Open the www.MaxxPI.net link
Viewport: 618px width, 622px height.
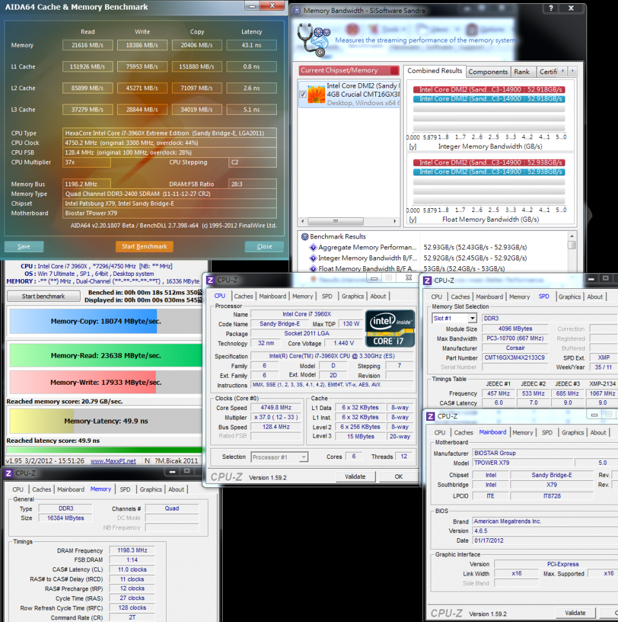[112, 461]
